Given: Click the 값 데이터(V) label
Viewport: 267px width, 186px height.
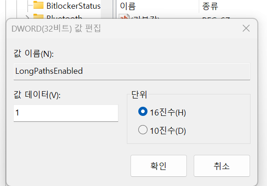Looking at the screenshot, I should [37, 95].
